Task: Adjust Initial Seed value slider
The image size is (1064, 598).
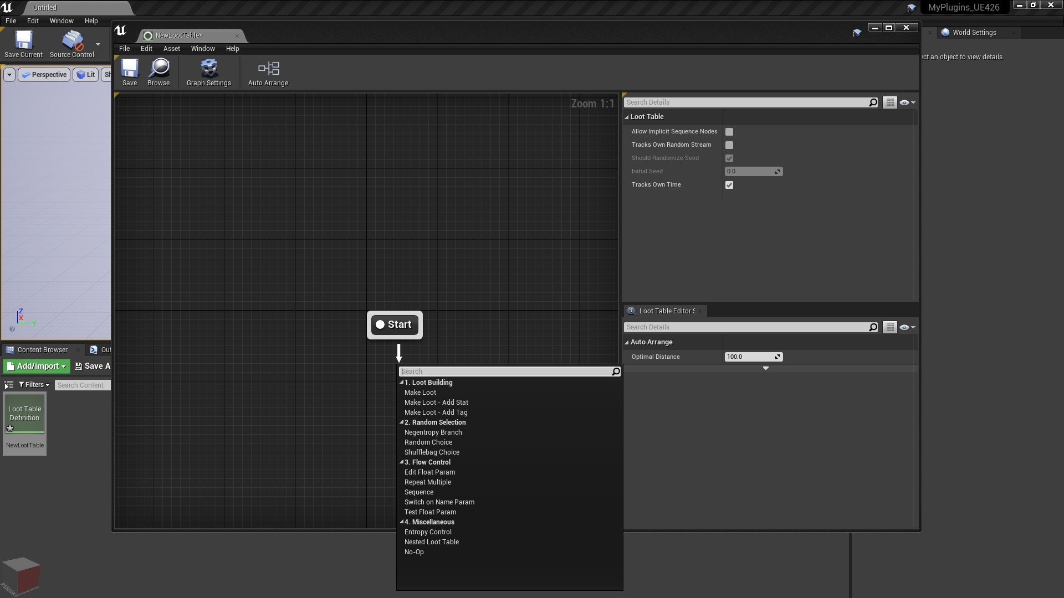Action: tap(752, 171)
